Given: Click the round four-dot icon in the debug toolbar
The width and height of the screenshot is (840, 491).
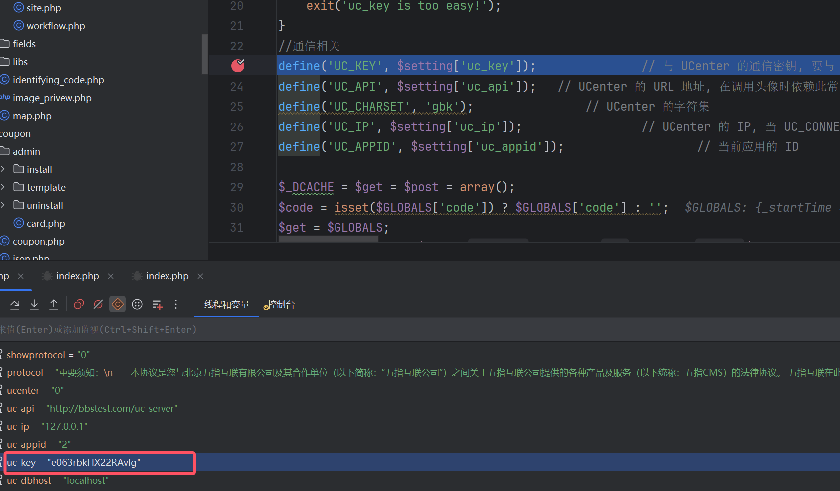Looking at the screenshot, I should [x=137, y=304].
